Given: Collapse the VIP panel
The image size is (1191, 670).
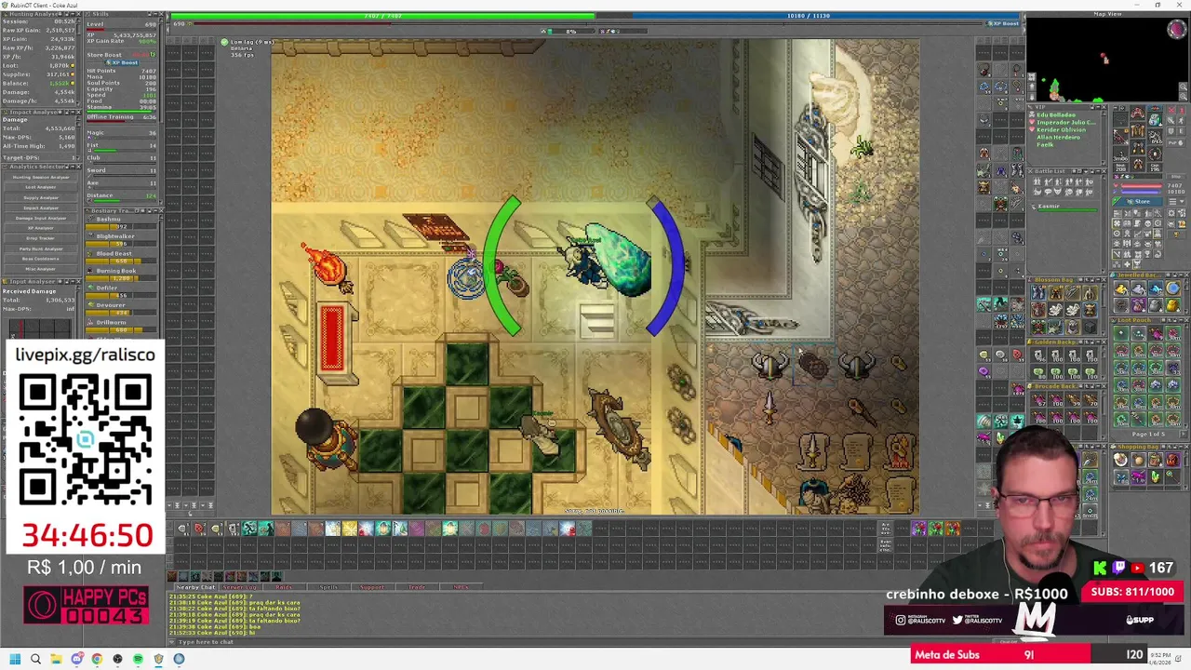Looking at the screenshot, I should point(1098,107).
